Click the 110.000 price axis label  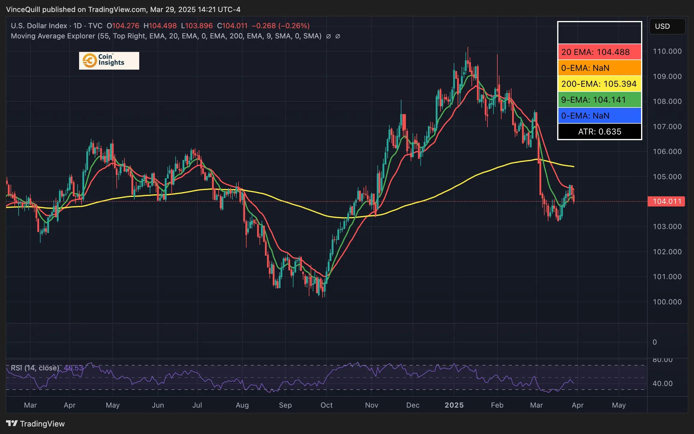tap(667, 51)
